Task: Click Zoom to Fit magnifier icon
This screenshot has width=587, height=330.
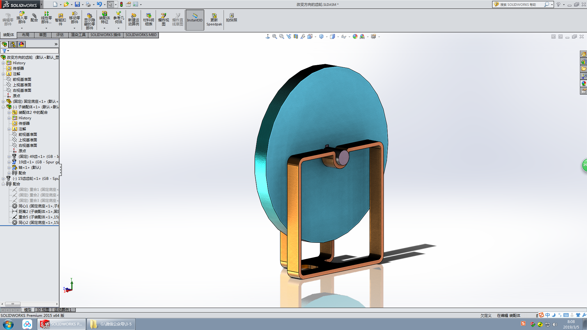Action: point(274,37)
